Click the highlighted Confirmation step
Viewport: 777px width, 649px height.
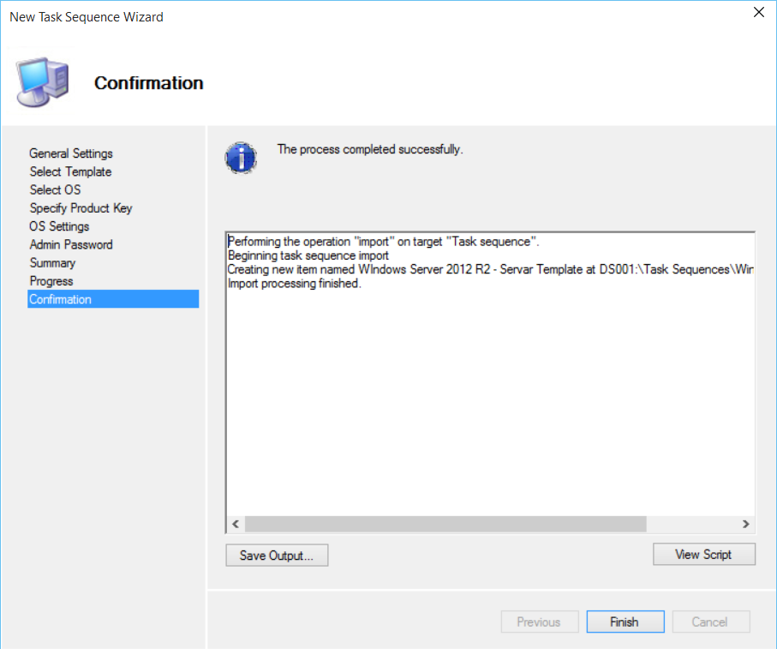coord(60,299)
